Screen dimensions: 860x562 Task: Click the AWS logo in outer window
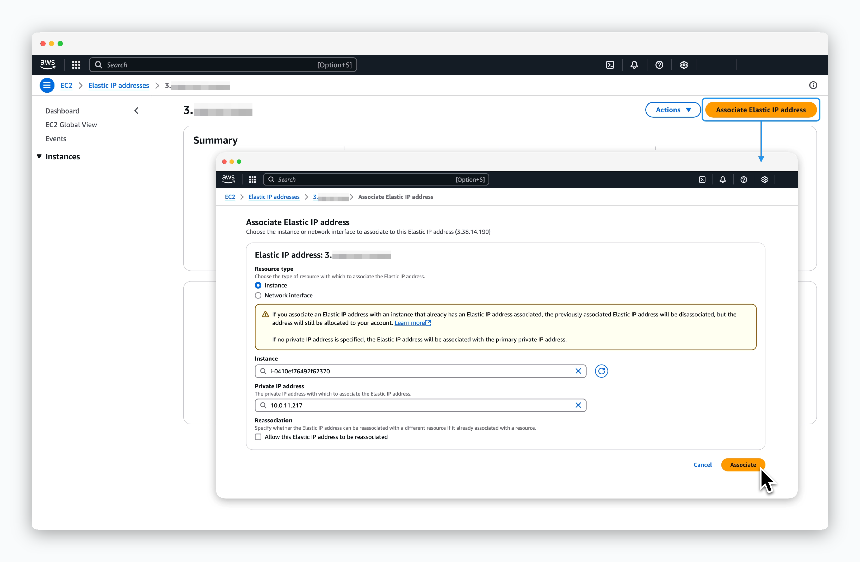[47, 65]
